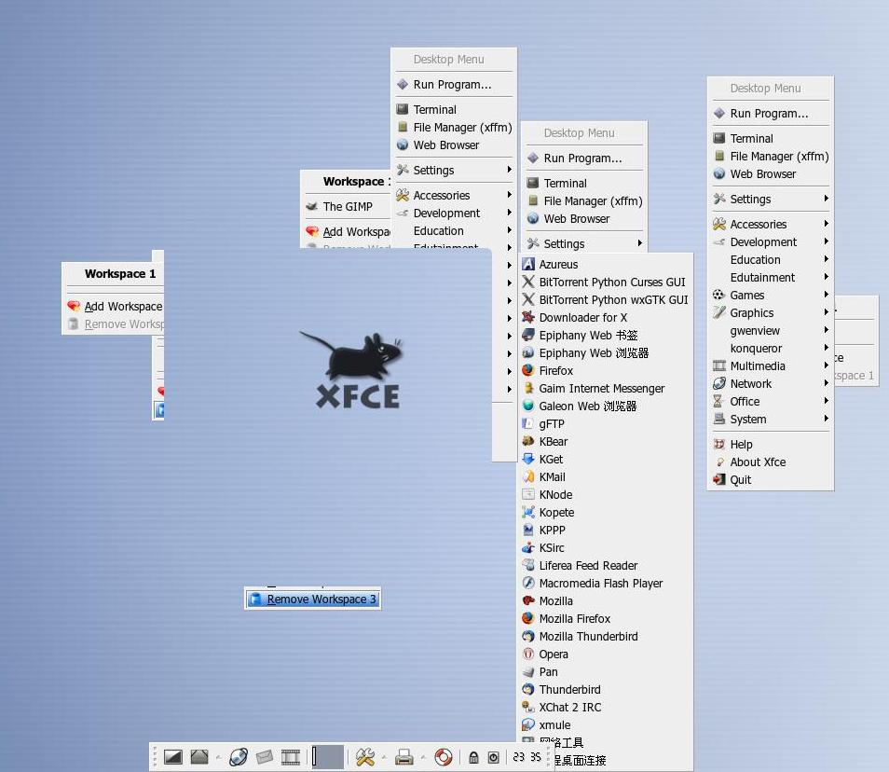Click the film strip media icon in panel
The width and height of the screenshot is (889, 772).
291,757
